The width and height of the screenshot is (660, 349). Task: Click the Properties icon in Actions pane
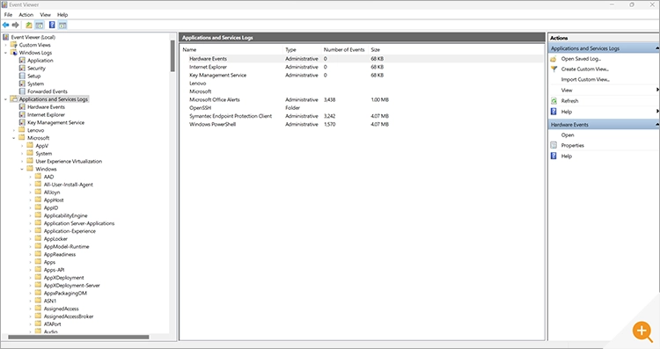[554, 145]
